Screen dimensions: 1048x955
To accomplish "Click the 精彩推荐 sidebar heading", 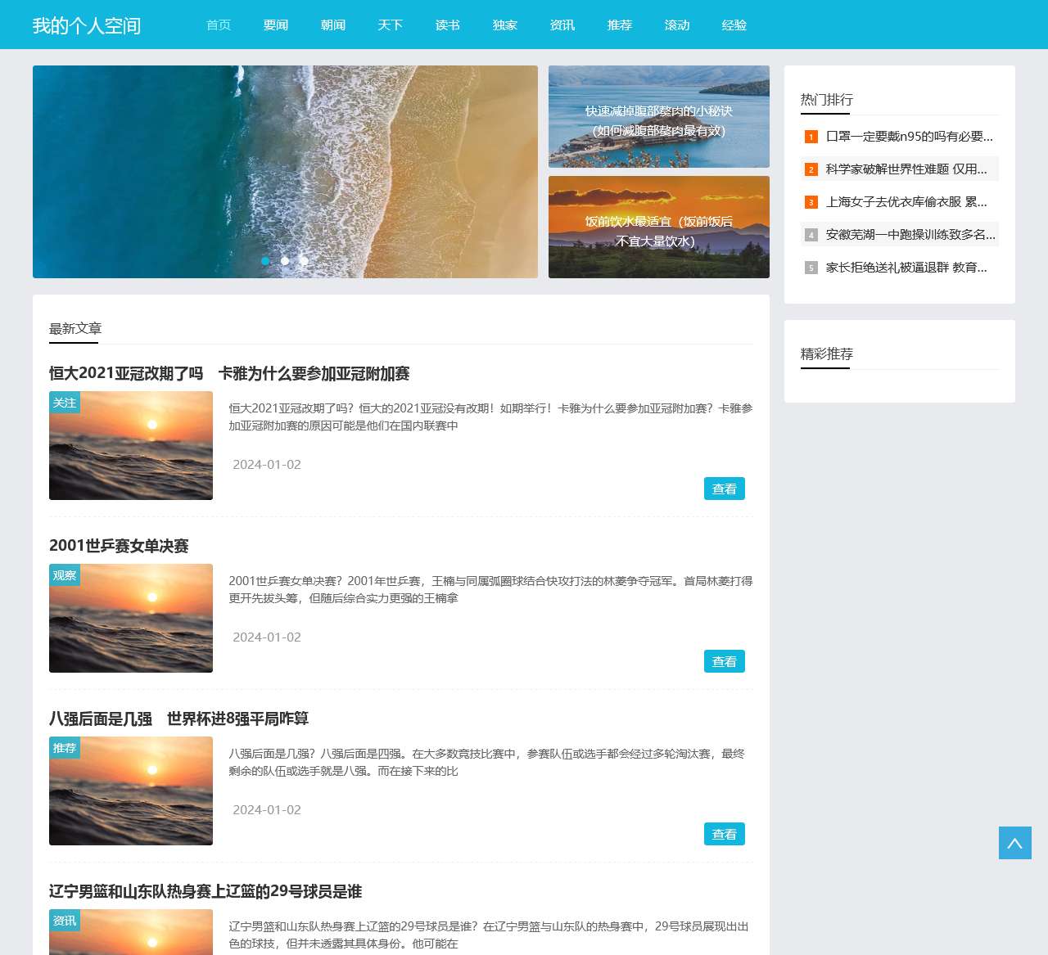I will coord(827,354).
